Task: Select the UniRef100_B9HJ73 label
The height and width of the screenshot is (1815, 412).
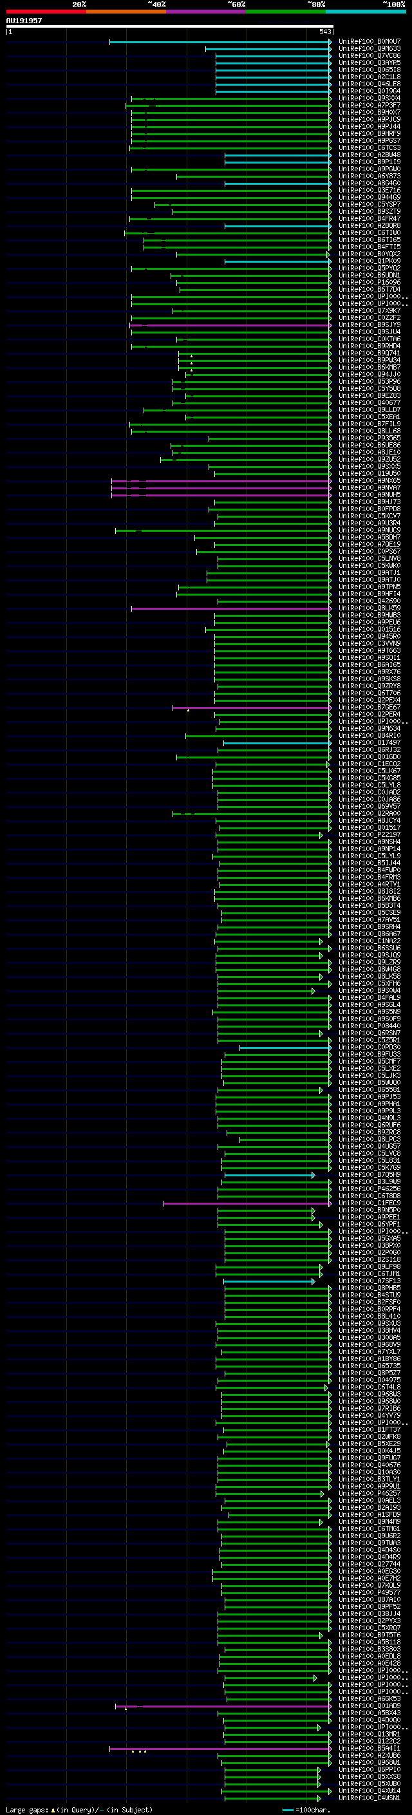Action: point(369,502)
